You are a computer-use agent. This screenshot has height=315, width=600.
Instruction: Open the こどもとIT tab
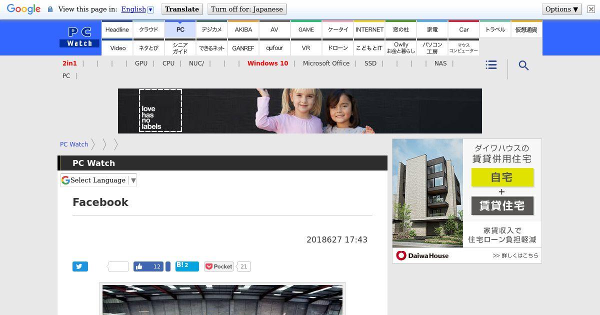[x=369, y=47]
